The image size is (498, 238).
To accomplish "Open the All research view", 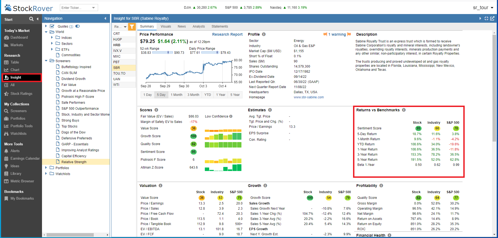I will pyautogui.click(x=12, y=85).
